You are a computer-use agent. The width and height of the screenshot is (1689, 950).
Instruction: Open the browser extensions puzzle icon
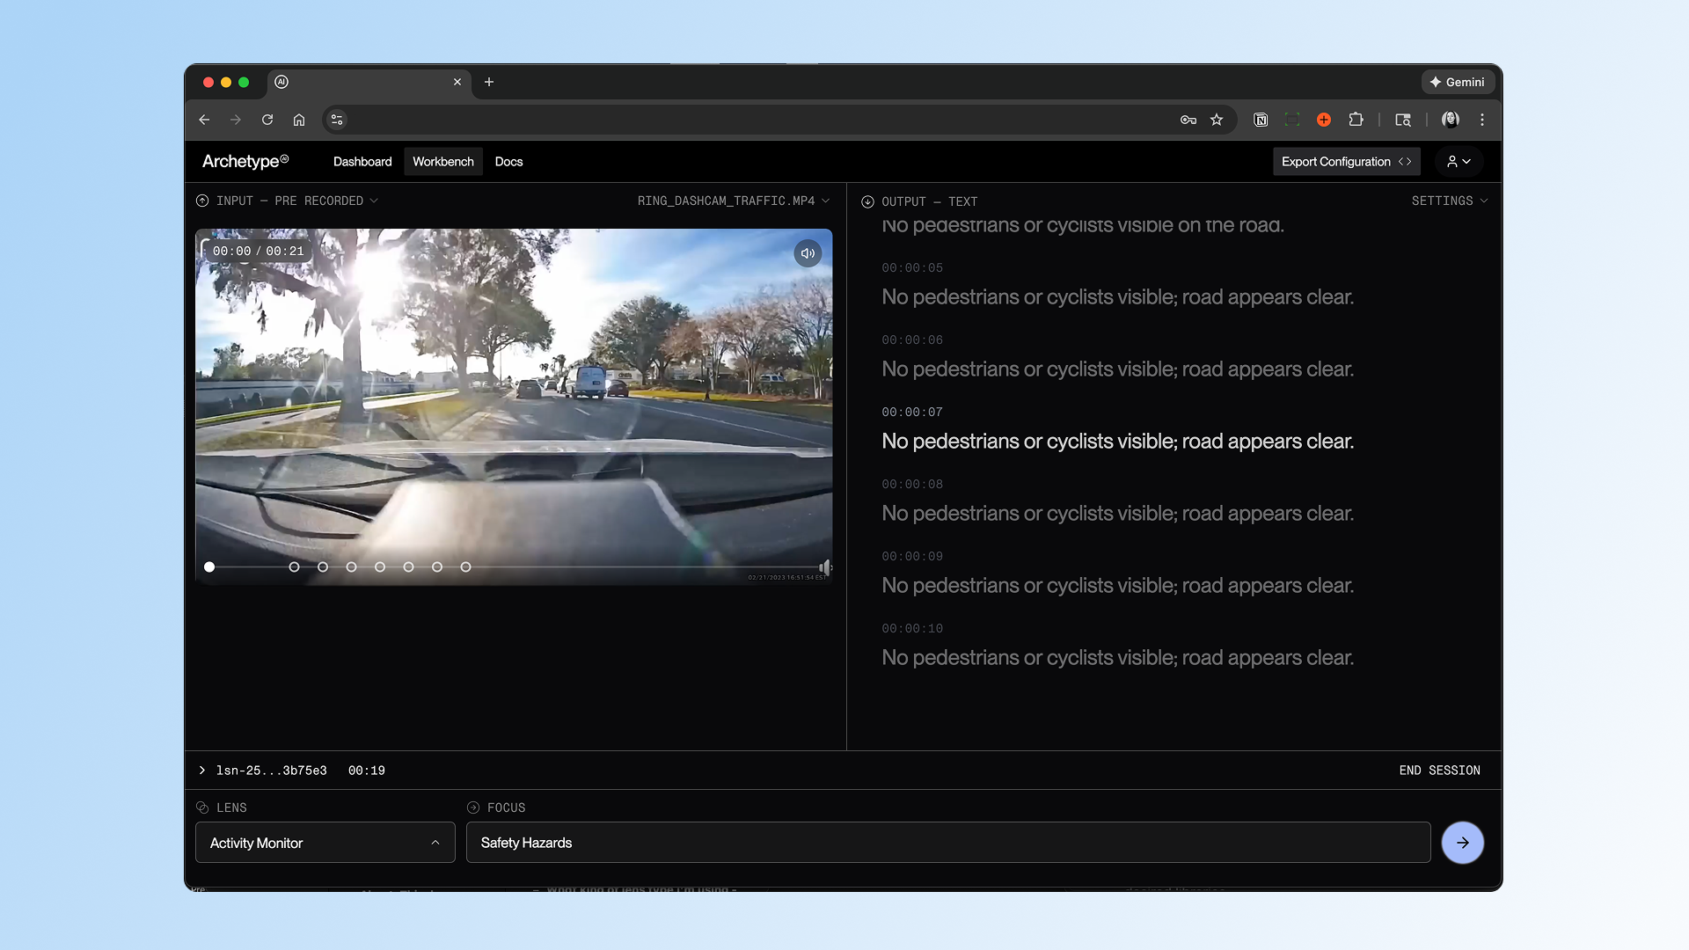coord(1356,120)
